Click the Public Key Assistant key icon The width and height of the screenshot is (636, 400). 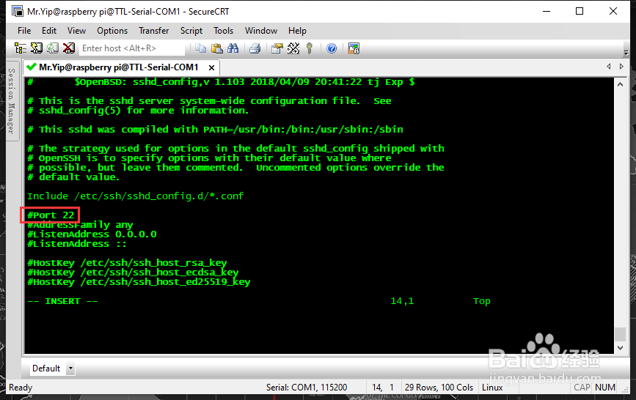[x=310, y=48]
